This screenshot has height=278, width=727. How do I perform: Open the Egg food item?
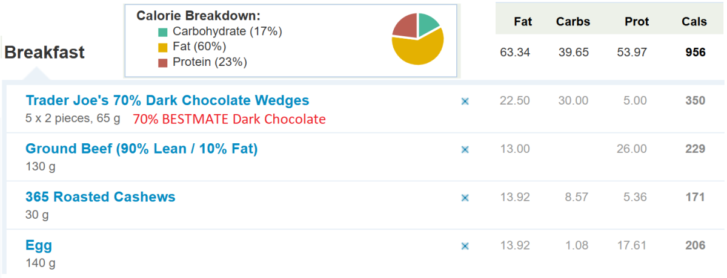39,245
